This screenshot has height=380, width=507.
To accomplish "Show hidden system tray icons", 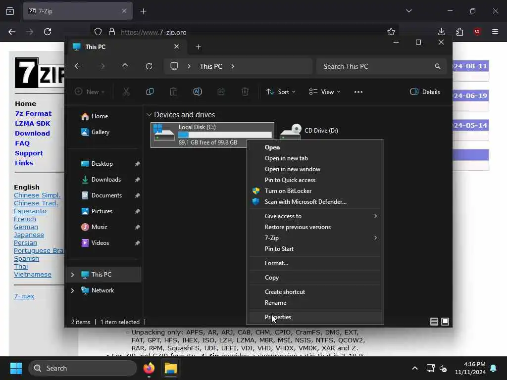I will point(415,368).
